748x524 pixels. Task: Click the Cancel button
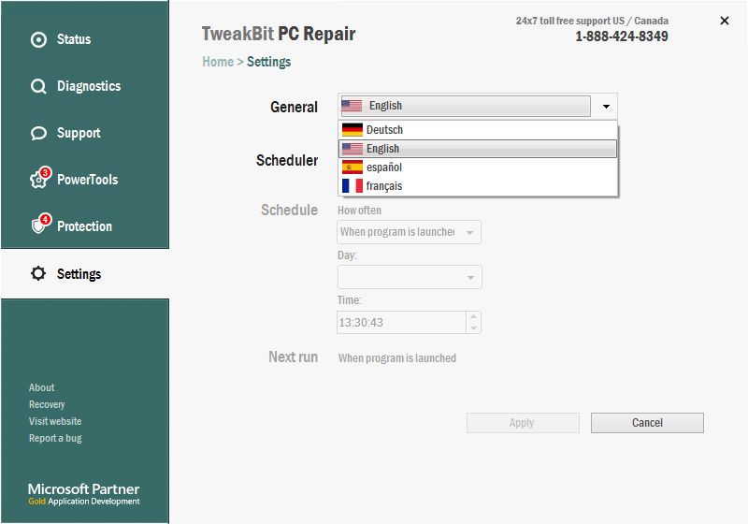[647, 423]
